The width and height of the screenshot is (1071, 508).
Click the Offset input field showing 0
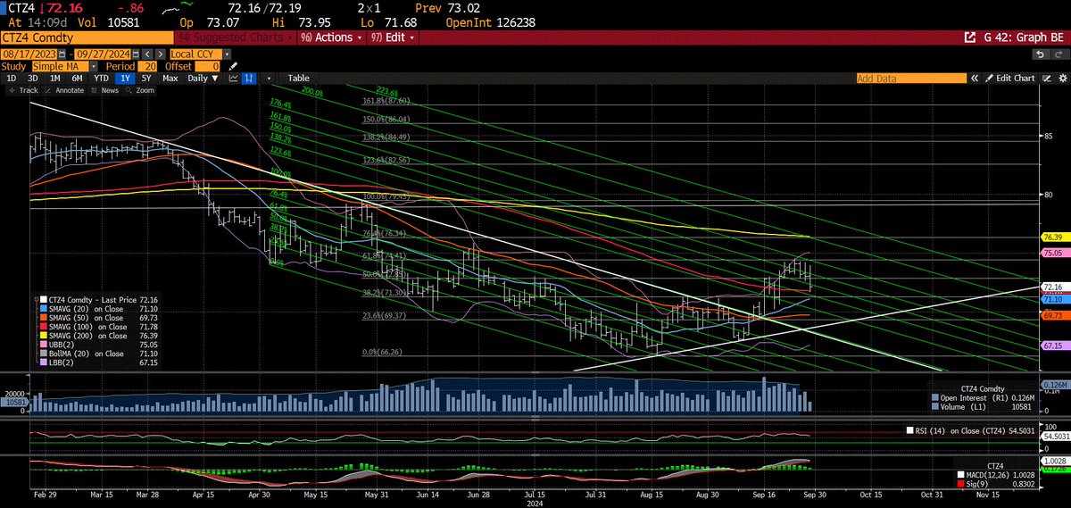pos(207,66)
